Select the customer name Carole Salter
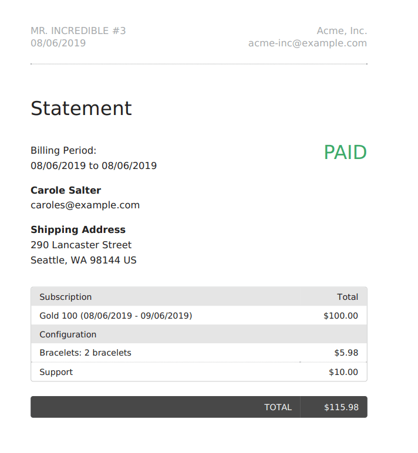 pyautogui.click(x=66, y=190)
